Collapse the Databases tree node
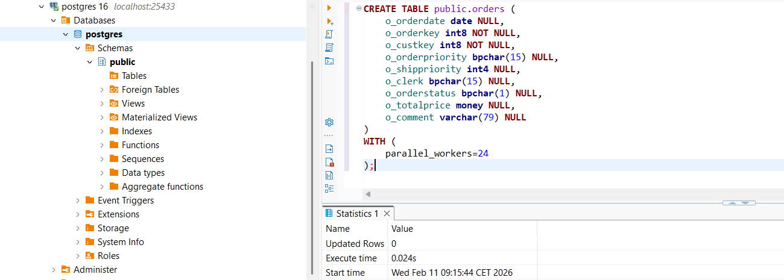784x280 pixels. [x=54, y=20]
